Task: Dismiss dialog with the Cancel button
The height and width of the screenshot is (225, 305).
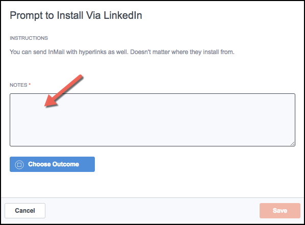Action: point(25,211)
